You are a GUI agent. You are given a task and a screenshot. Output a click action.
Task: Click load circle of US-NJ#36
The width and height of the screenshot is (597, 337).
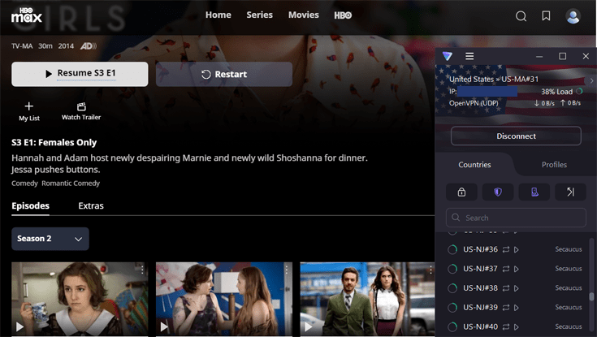point(452,249)
